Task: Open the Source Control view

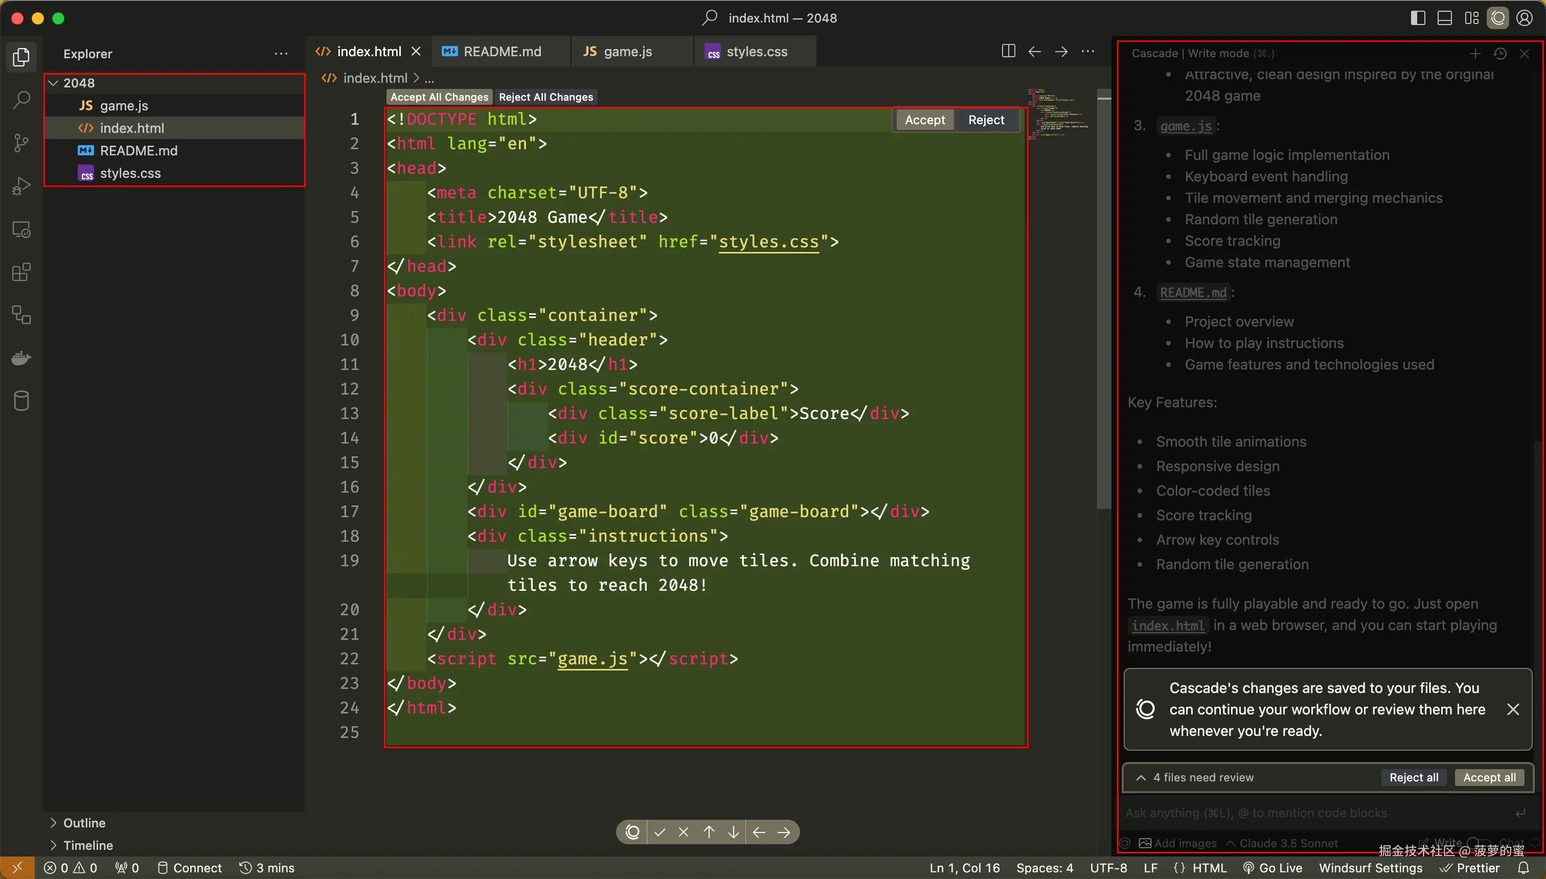Action: click(22, 143)
